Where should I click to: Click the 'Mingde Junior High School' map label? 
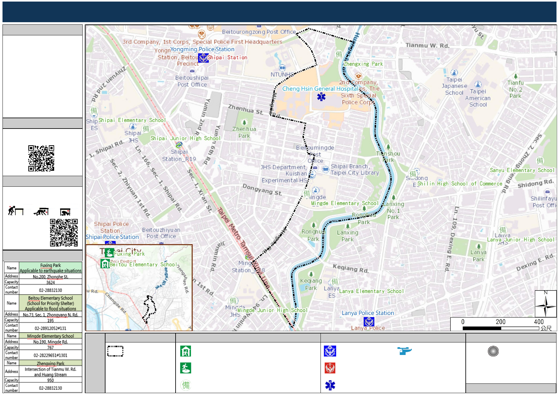coord(272,310)
